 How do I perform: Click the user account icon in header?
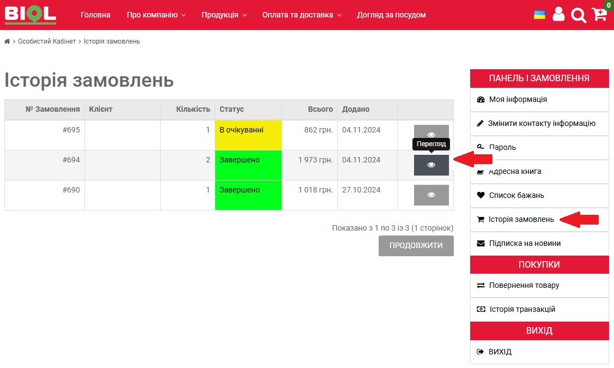[558, 14]
